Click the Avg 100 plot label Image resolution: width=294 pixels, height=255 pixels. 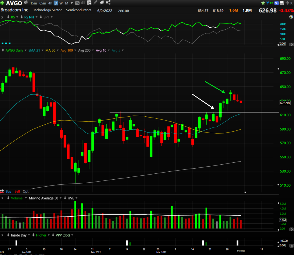(x=66, y=50)
